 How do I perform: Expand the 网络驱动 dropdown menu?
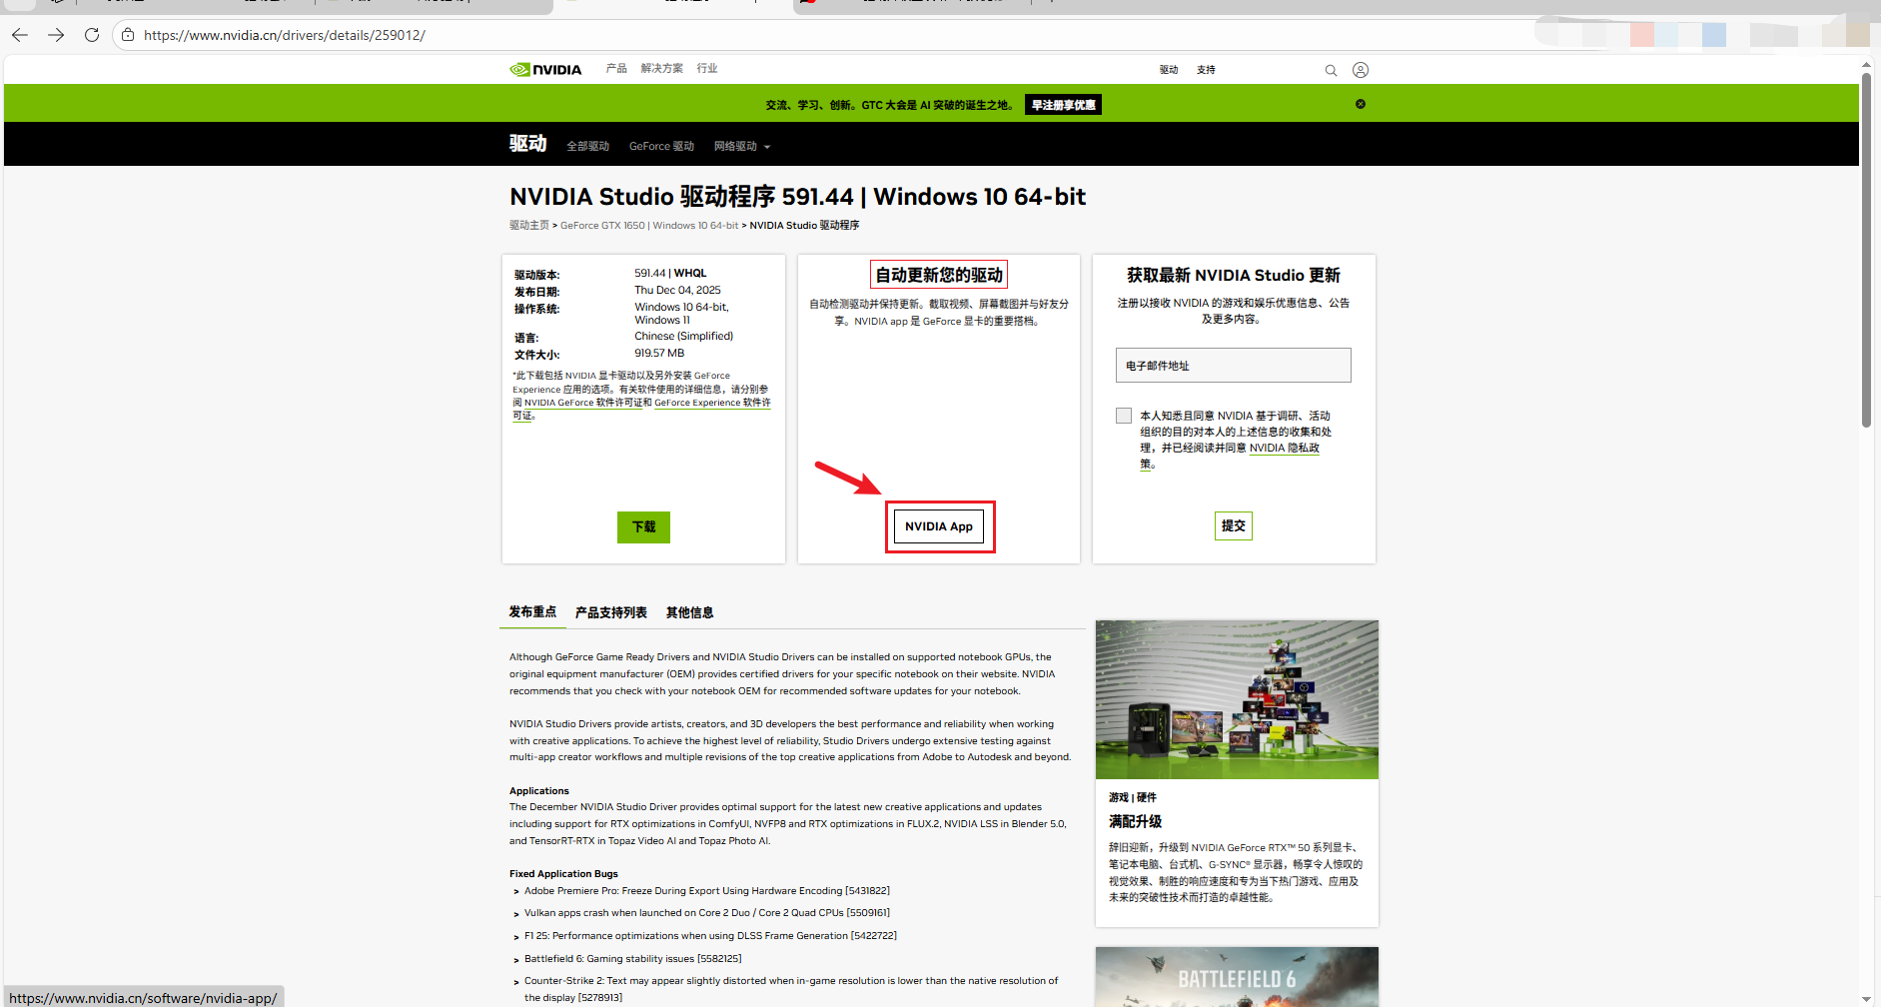point(742,146)
